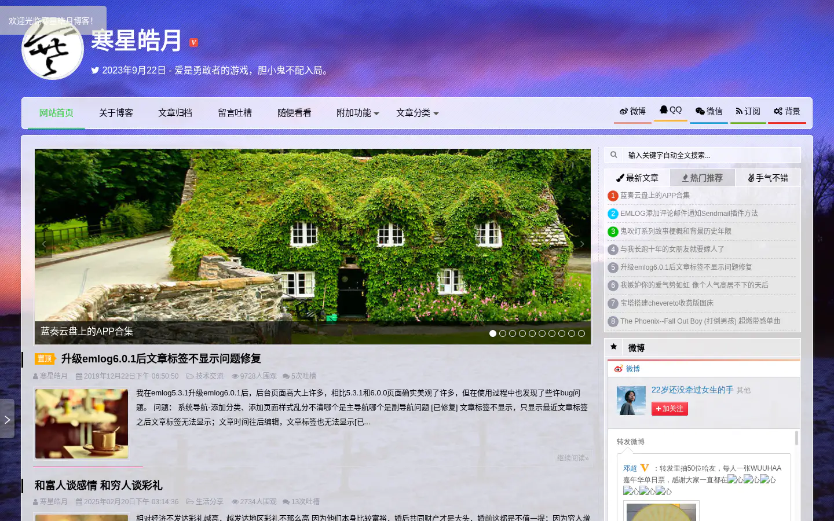Click 继续阅读 for emlog6.0.1 article
Screen dimensions: 834x521
click(x=573, y=458)
